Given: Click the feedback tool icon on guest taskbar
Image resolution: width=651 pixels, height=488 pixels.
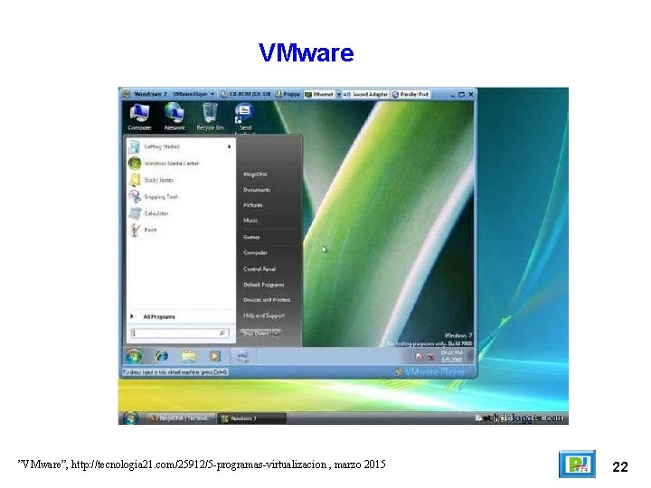Looking at the screenshot, I should coord(242,356).
